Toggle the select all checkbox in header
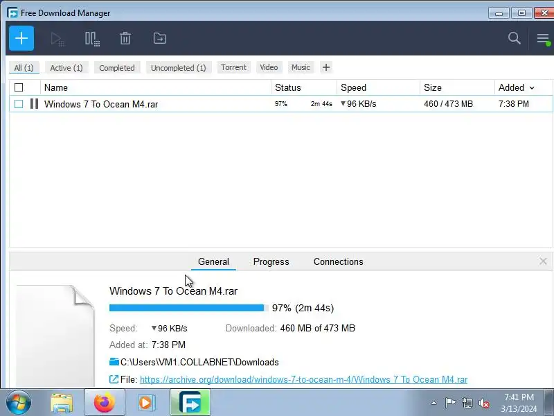The width and height of the screenshot is (554, 416). (x=19, y=87)
